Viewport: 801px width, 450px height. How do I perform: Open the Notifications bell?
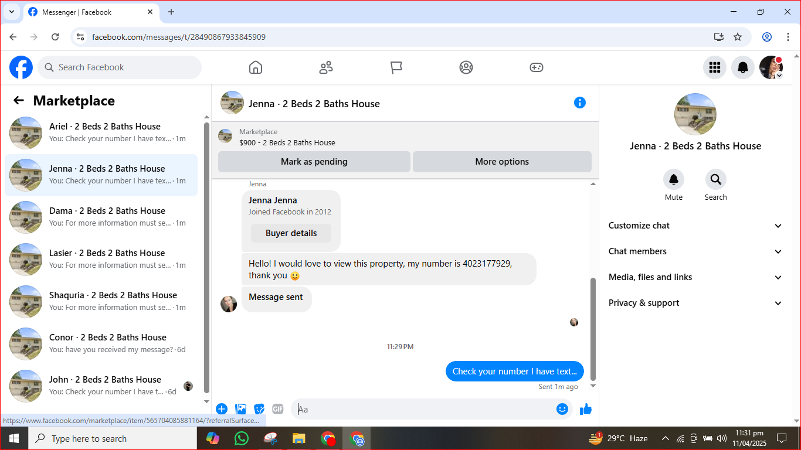click(743, 67)
